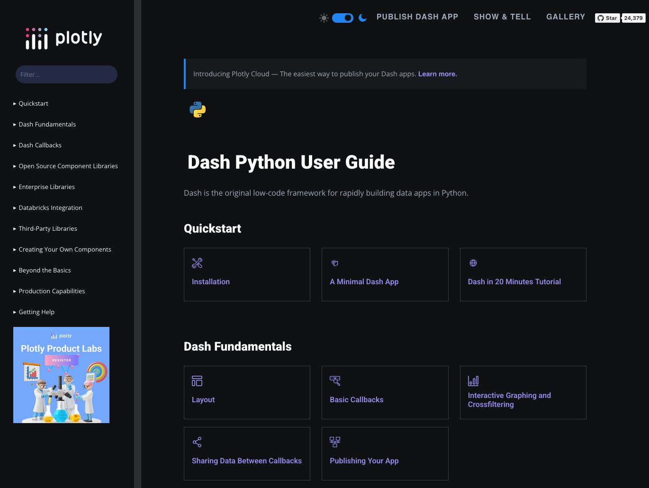Click the sun light-theme icon

(324, 18)
